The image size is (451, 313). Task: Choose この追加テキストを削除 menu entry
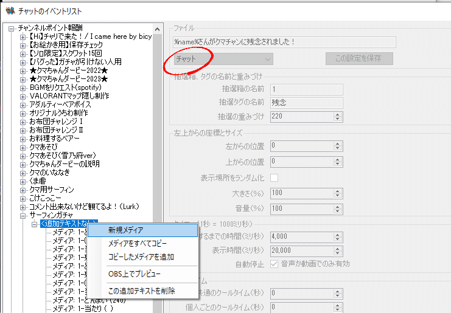tap(142, 291)
